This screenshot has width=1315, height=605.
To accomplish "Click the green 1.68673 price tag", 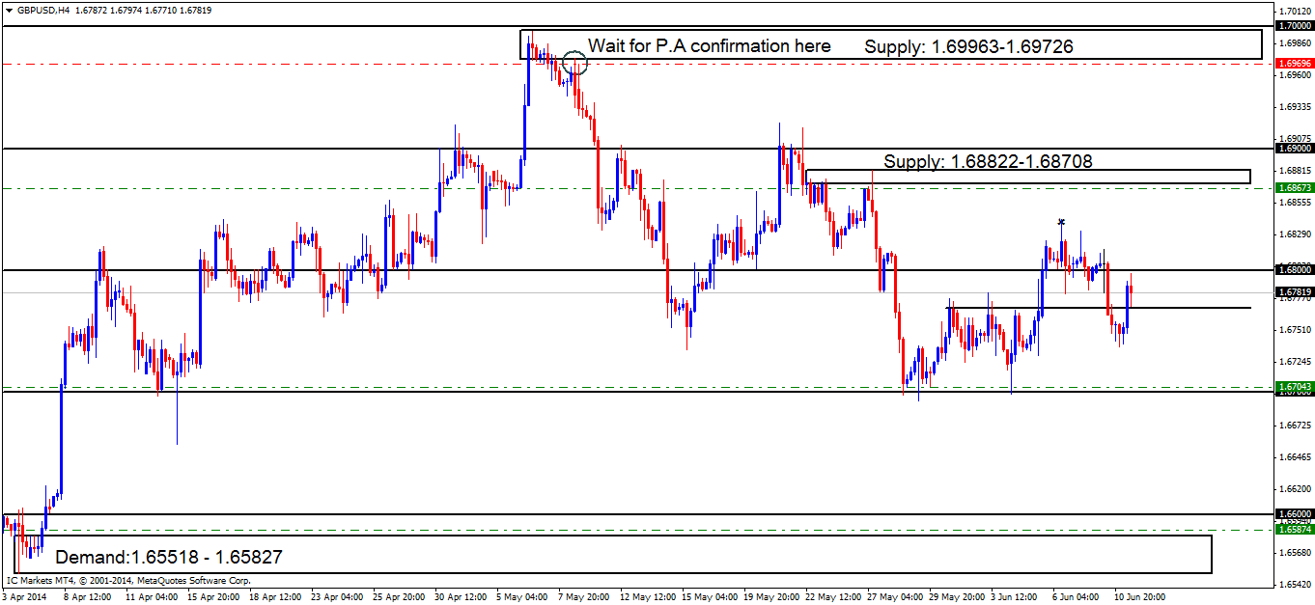I will coord(1294,187).
